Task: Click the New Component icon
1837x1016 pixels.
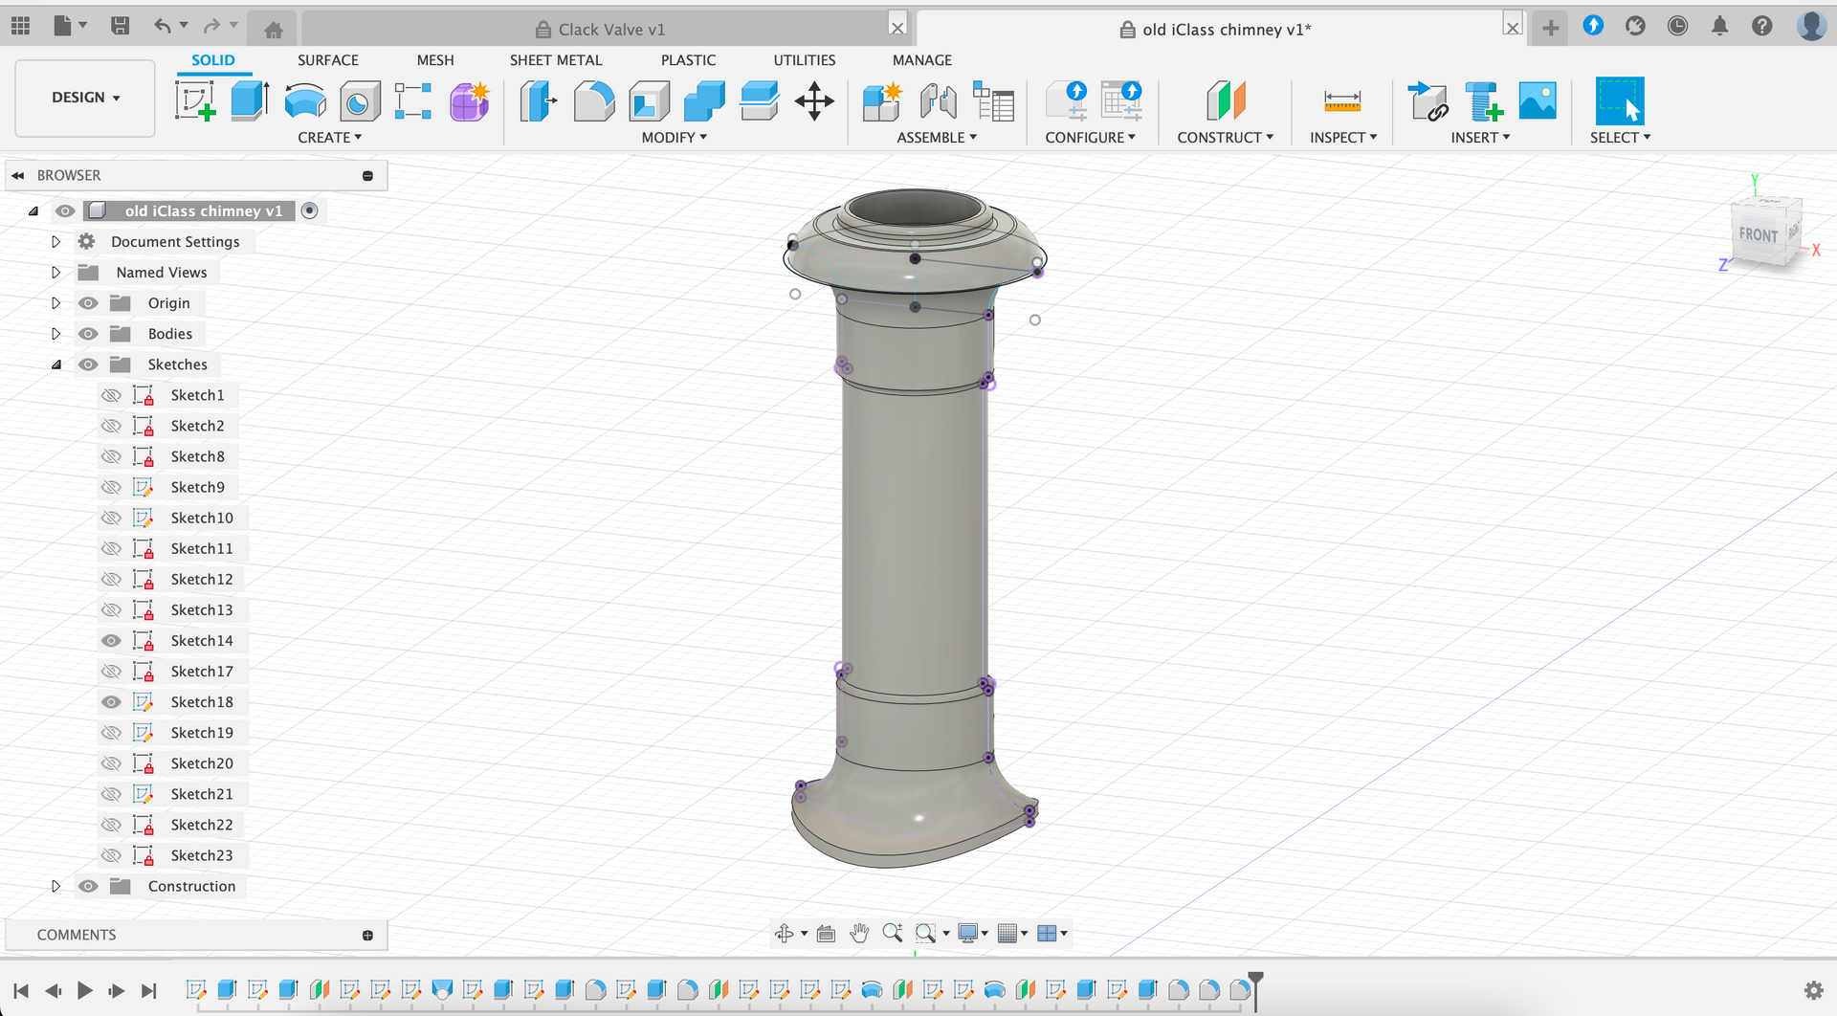Action: 882,100
